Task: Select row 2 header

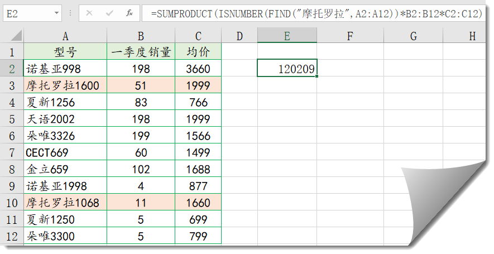Action: click(12, 68)
